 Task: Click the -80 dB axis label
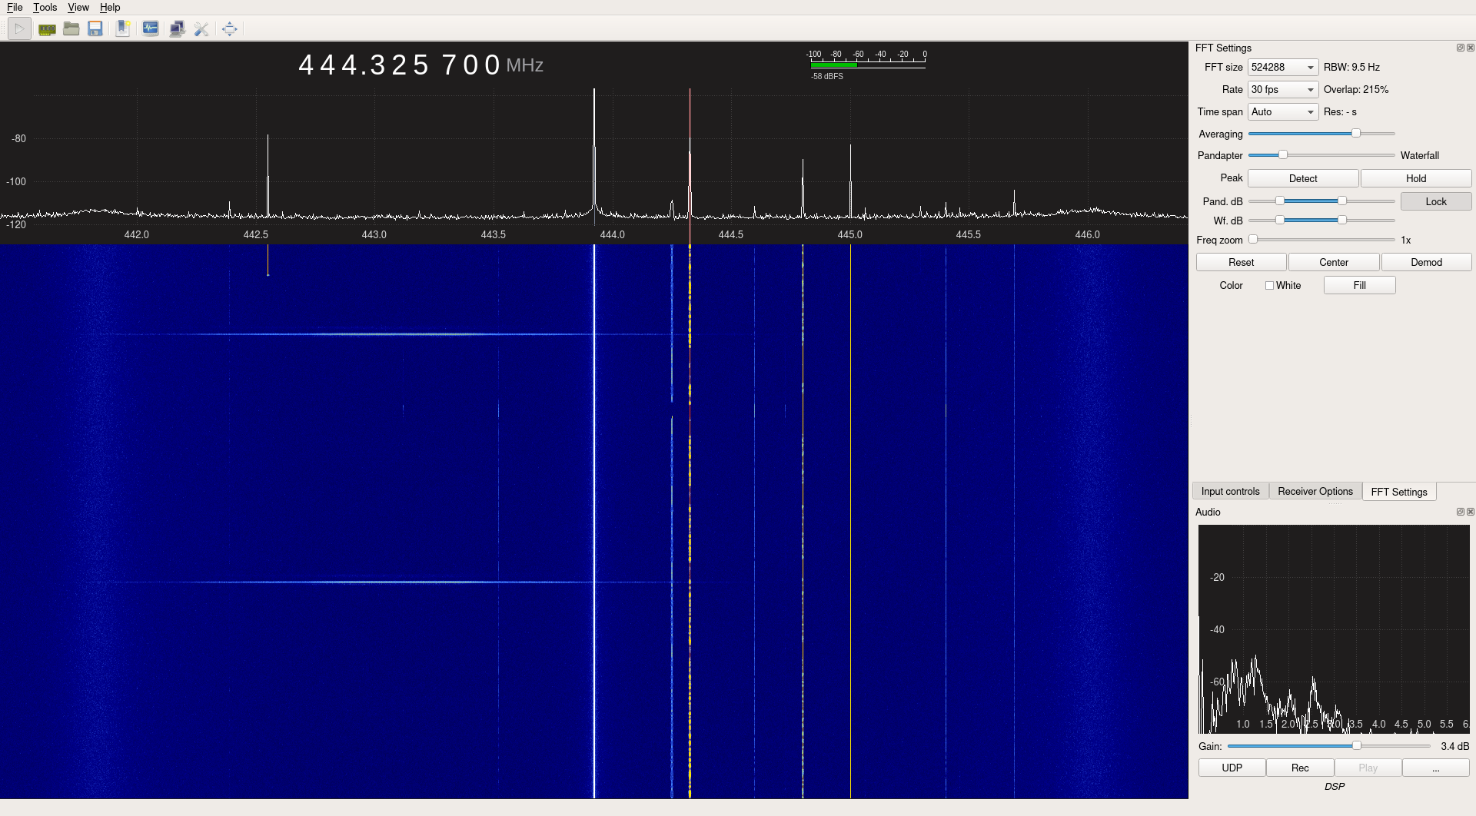18,139
